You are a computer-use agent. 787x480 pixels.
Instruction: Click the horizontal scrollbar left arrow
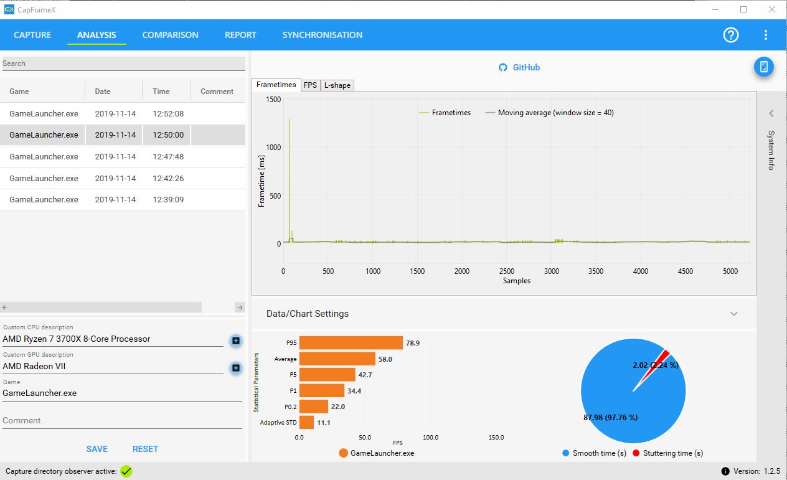5,308
